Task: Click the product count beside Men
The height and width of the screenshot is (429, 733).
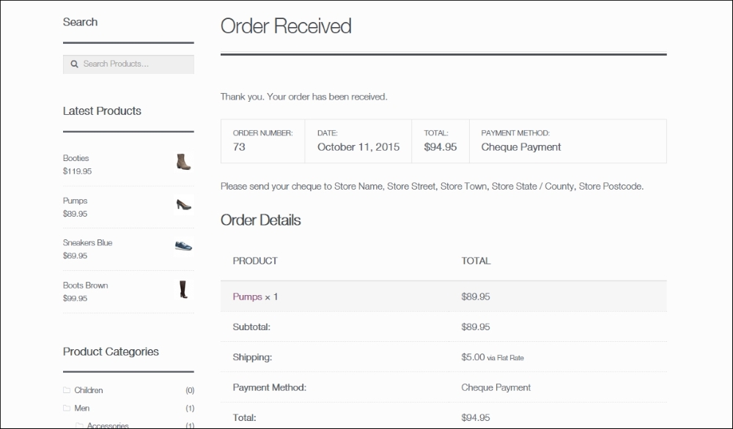Action: pyautogui.click(x=190, y=409)
